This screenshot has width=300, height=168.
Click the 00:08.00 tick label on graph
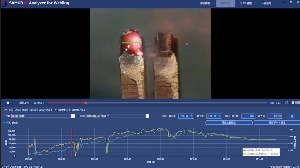click(160, 159)
